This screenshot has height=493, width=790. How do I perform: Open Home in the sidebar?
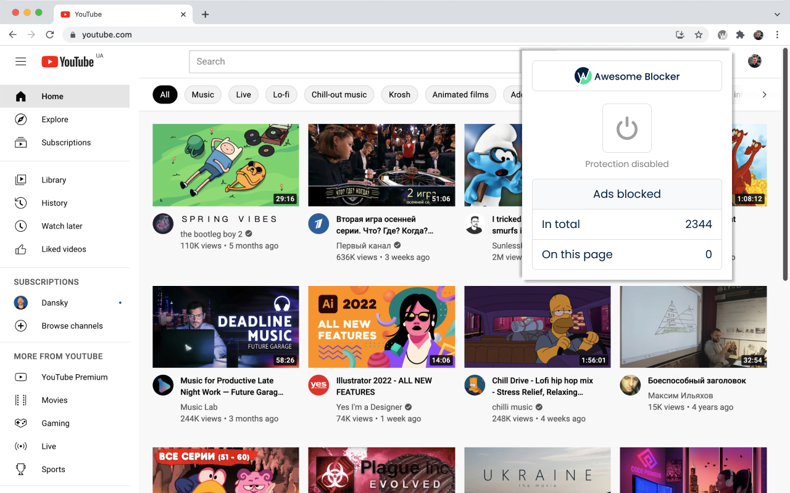pyautogui.click(x=65, y=96)
